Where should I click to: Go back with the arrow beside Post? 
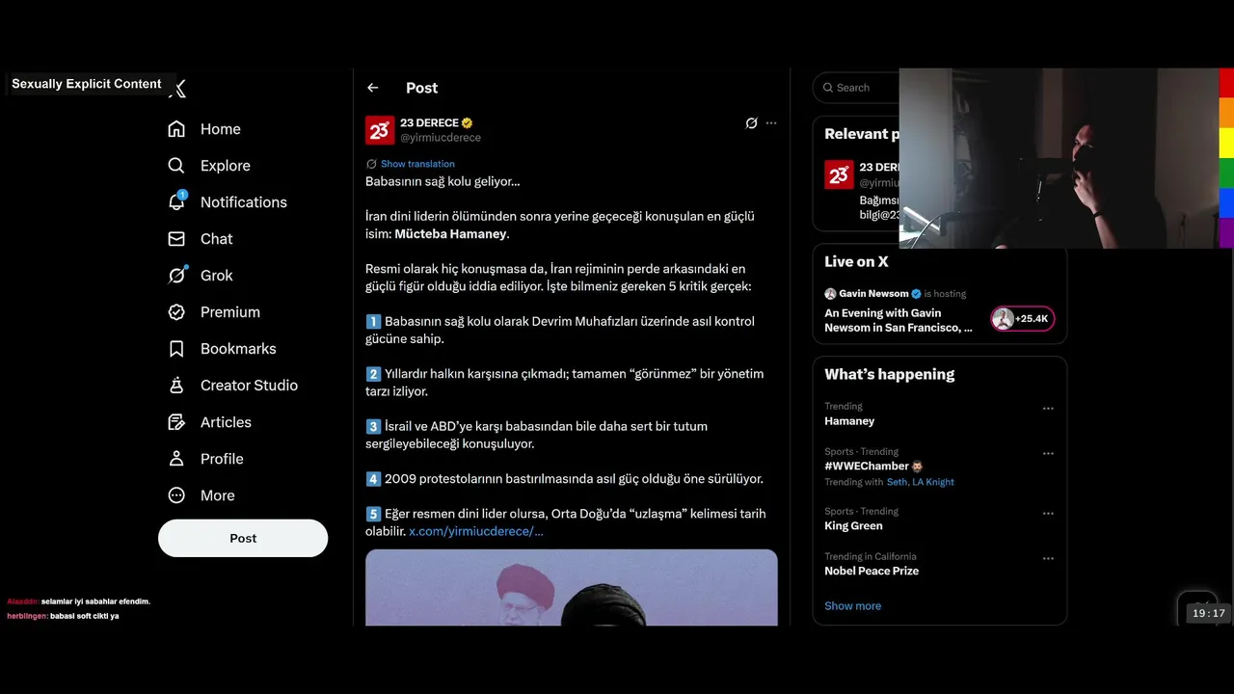tap(373, 88)
